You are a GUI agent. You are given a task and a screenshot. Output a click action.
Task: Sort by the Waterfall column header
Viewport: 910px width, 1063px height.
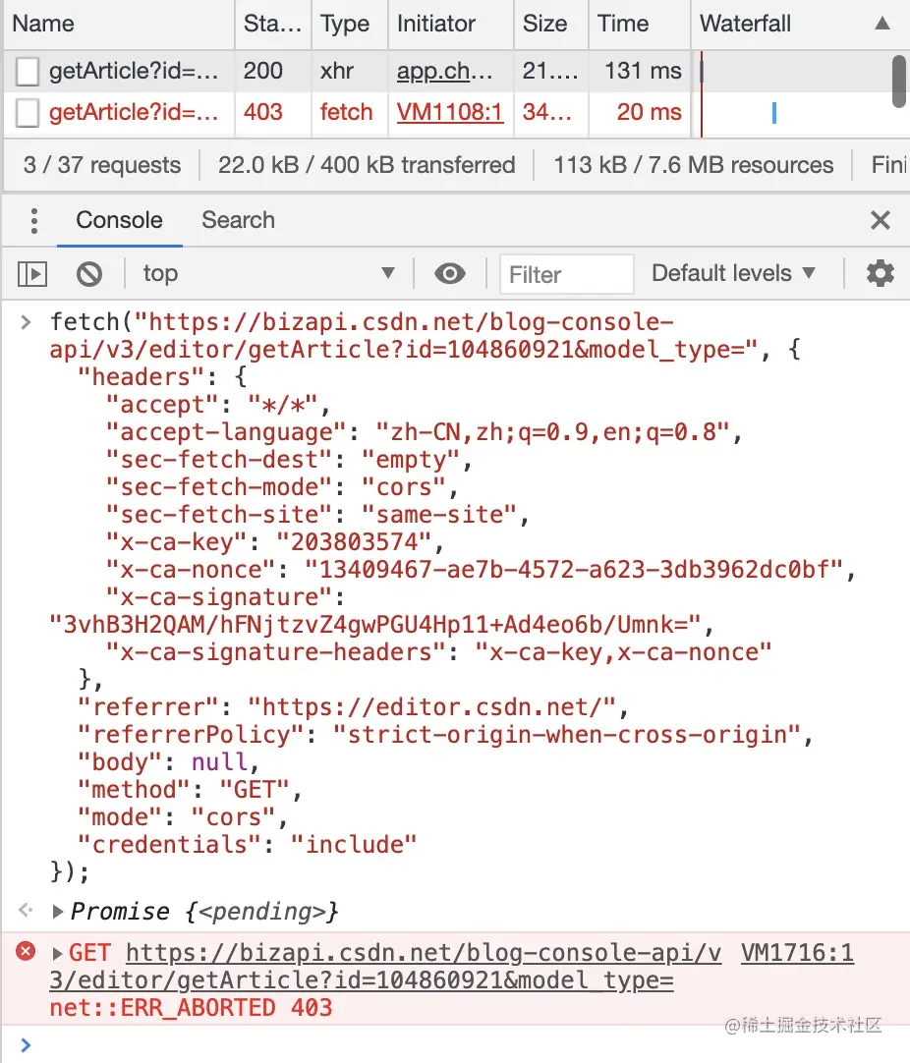coord(800,24)
